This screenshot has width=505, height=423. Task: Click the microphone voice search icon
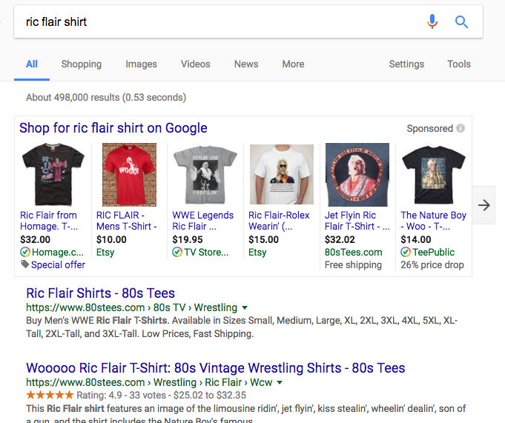click(x=432, y=22)
